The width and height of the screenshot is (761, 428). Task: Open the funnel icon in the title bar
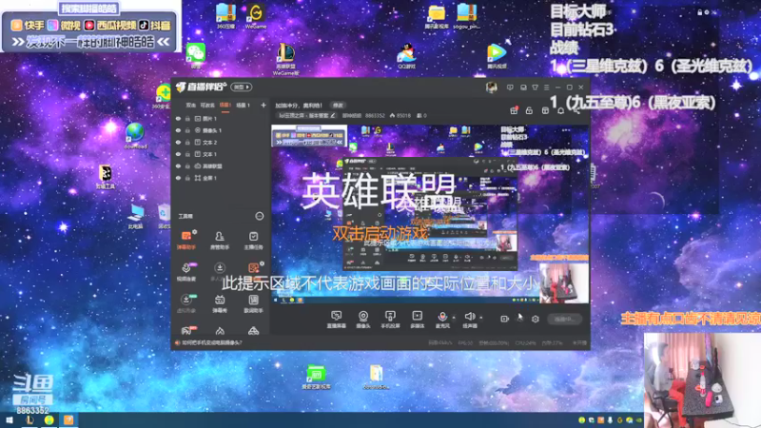point(535,88)
